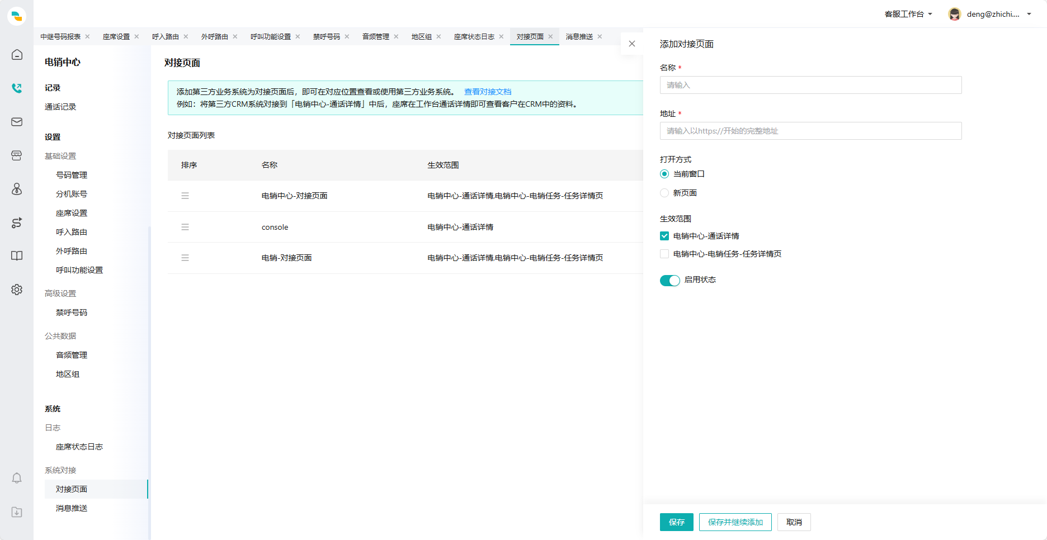This screenshot has height=540, width=1047.
Task: Switch to the 地区组 tab
Action: click(x=422, y=36)
